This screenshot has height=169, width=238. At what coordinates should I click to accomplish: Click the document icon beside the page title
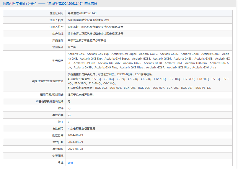pos(4,4)
